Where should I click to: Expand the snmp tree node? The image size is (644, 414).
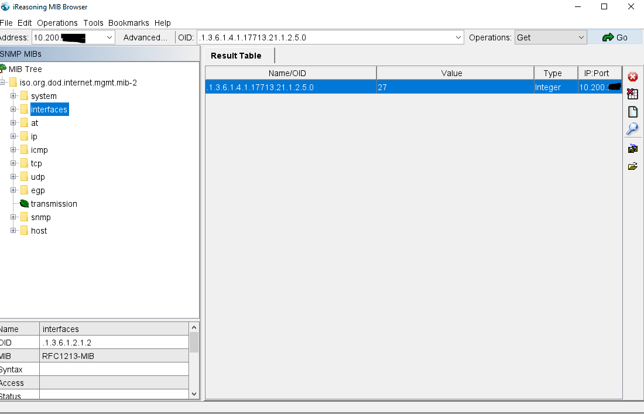point(13,217)
